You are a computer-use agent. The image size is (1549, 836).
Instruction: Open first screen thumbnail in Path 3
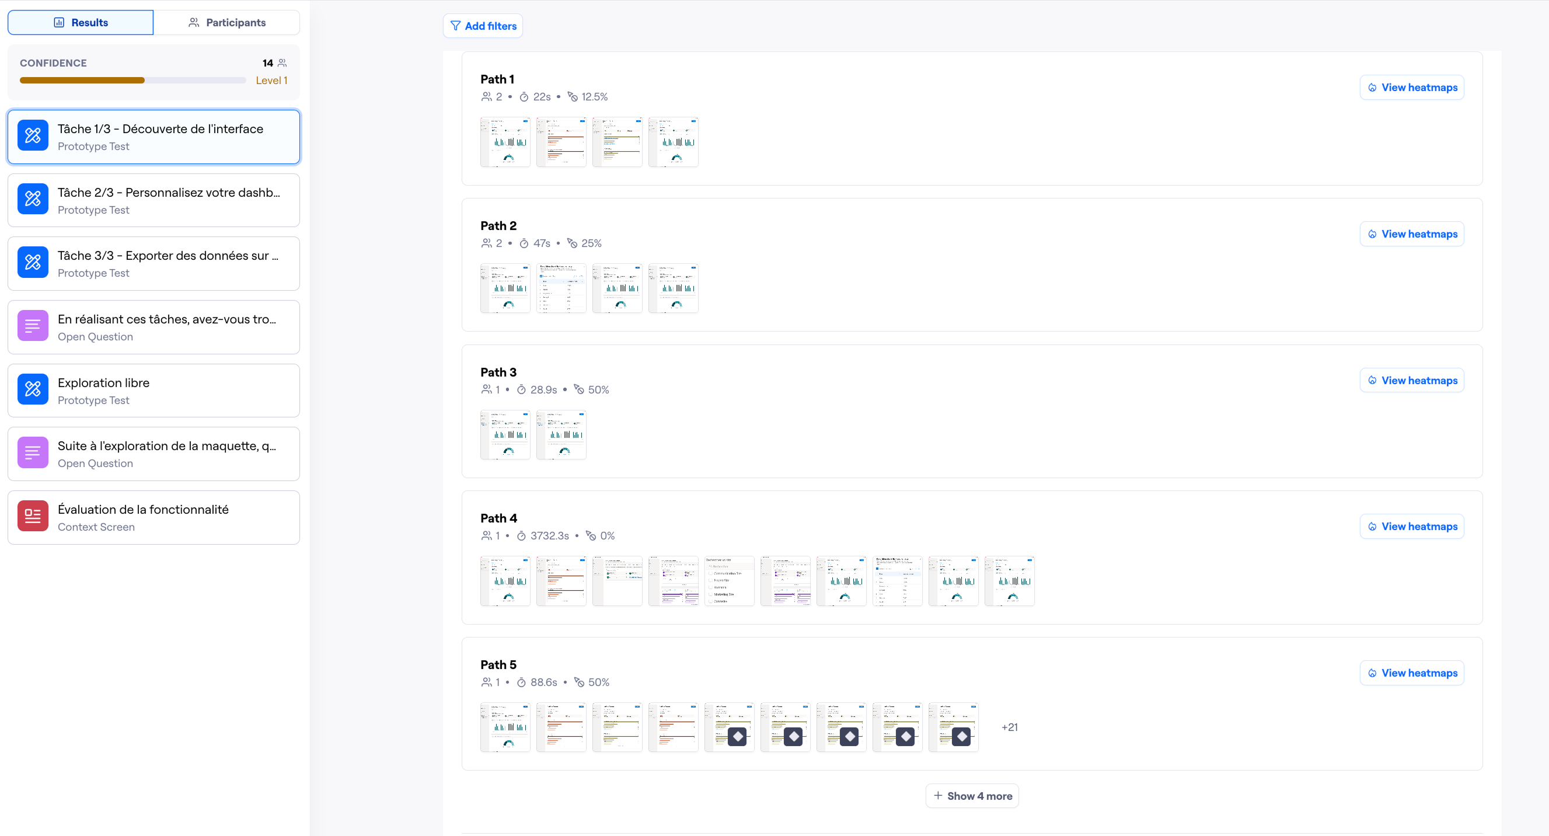coord(505,434)
